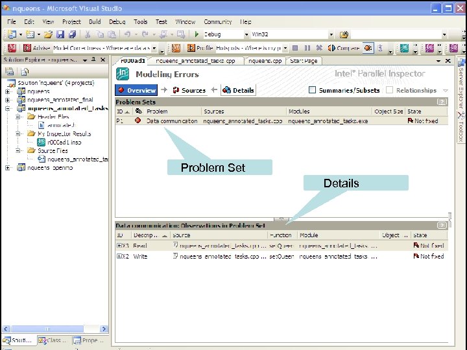
Task: Click the Add New Item toolbar icon
Action: coord(30,34)
